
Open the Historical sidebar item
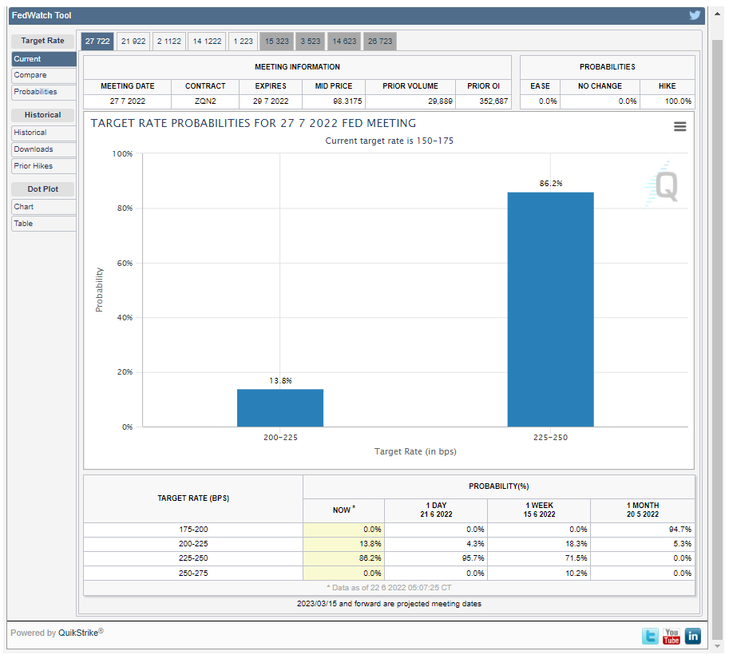[44, 133]
